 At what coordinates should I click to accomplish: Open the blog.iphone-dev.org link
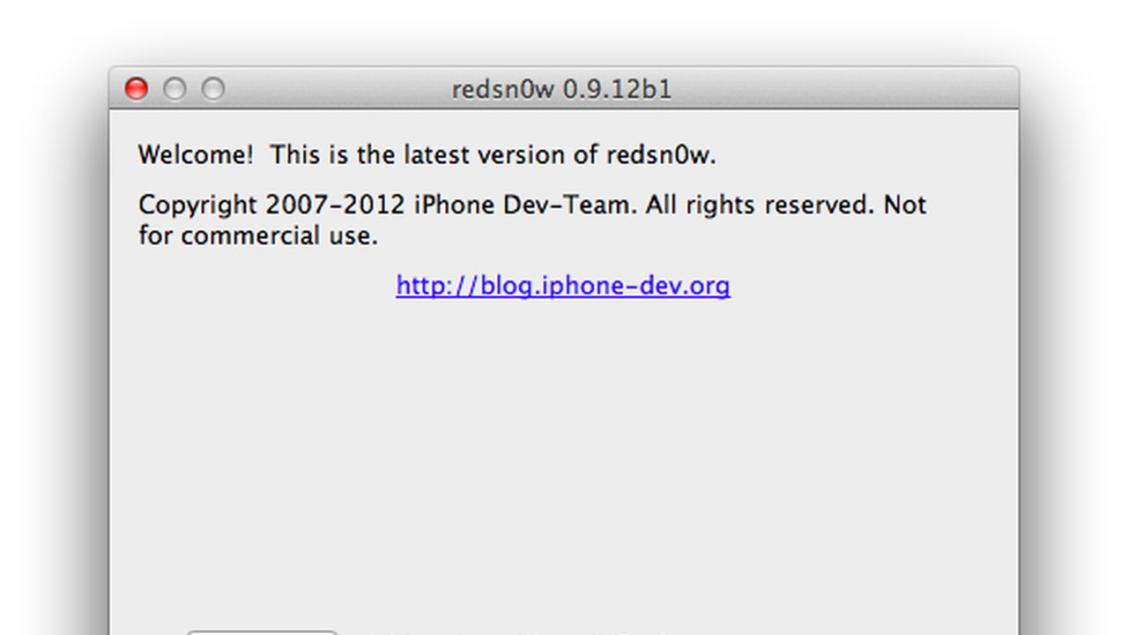(x=563, y=286)
